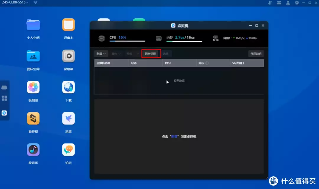Open the 团队空间 team folder icon

pos(33,56)
